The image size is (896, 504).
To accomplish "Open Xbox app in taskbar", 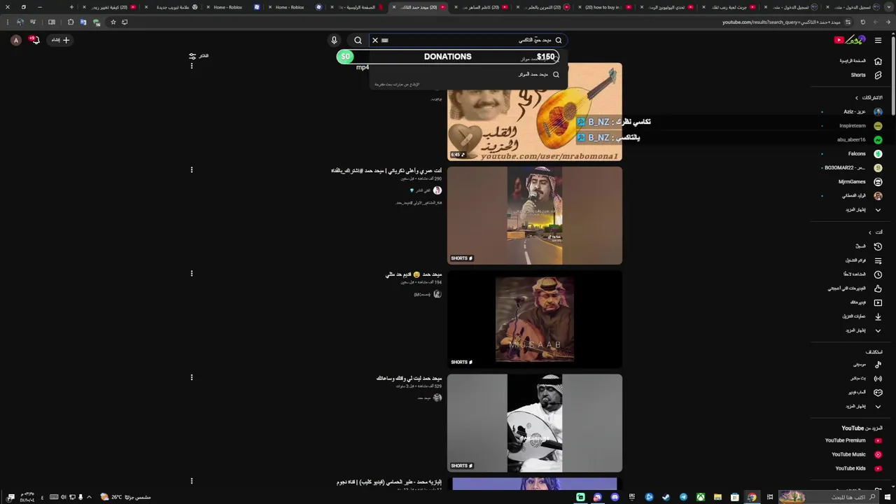I will tap(700, 497).
